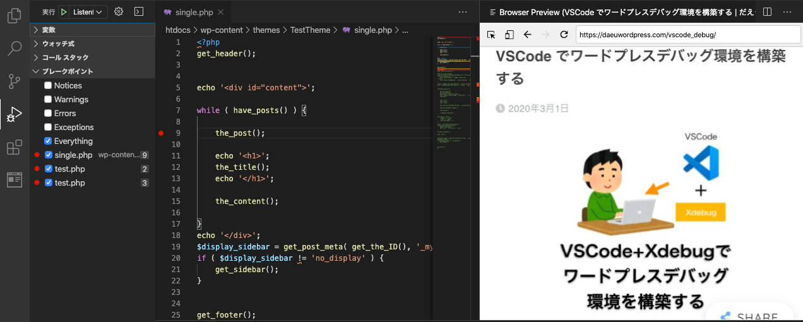Start debugging with the green play icon

pos(64,12)
